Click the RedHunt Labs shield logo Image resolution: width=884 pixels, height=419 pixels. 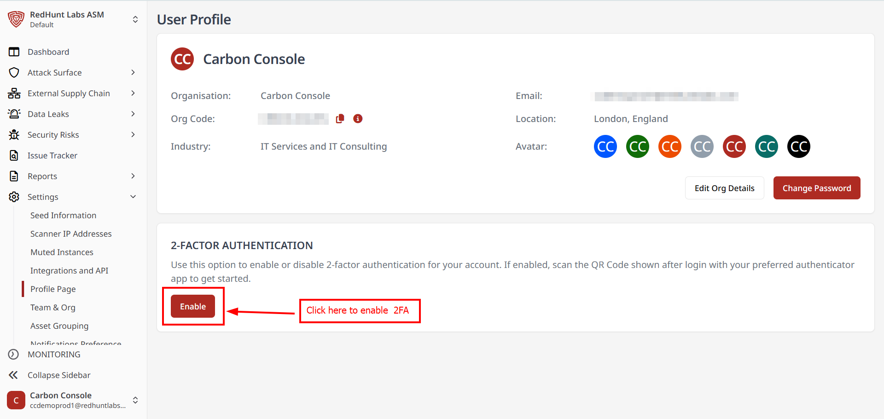coord(16,19)
